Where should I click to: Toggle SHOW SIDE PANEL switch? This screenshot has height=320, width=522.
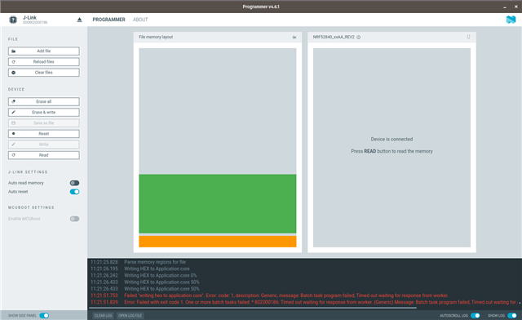pos(44,315)
